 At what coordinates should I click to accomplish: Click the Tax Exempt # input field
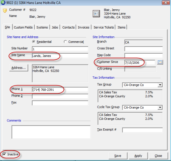pyautogui.click(x=142, y=130)
